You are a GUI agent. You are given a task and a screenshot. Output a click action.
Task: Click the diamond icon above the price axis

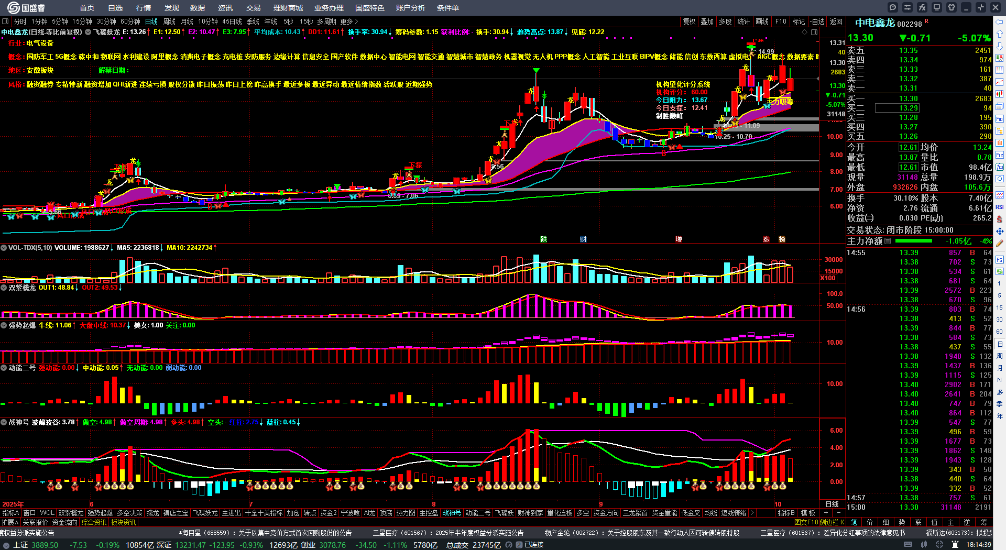coord(805,32)
